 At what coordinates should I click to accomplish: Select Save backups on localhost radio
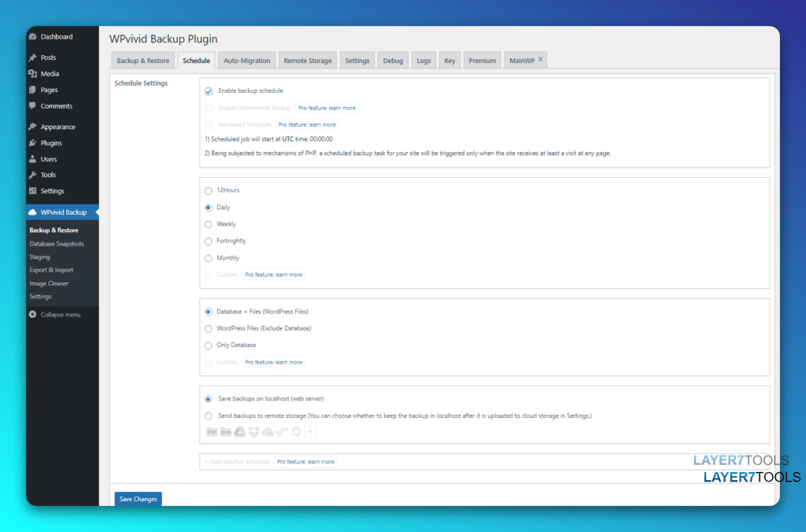coord(208,399)
